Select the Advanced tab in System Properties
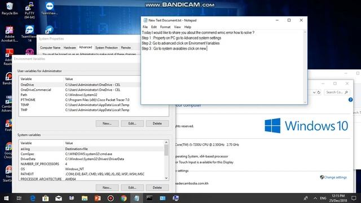Image resolution: width=361 pixels, height=203 pixels. click(x=85, y=47)
